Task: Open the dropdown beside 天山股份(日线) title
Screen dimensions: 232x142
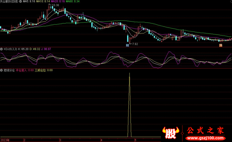Action: 21,1
